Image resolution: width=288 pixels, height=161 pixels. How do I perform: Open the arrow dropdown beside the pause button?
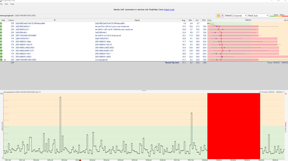pyautogui.click(x=222, y=16)
